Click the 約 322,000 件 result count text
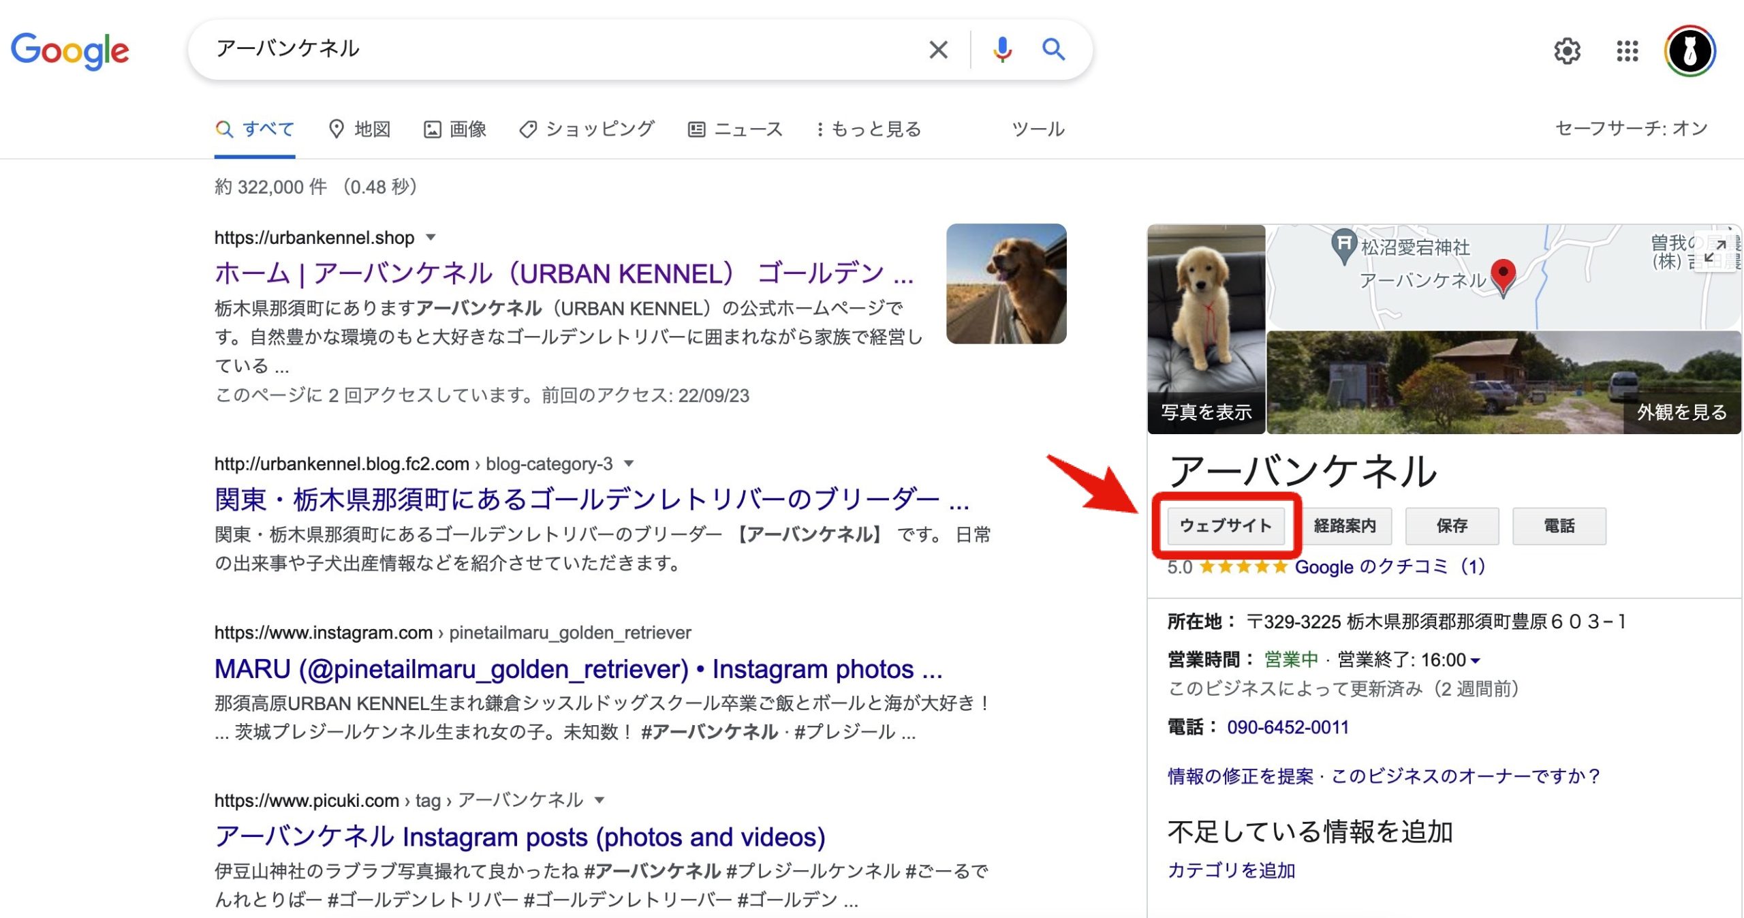This screenshot has width=1744, height=918. (270, 187)
